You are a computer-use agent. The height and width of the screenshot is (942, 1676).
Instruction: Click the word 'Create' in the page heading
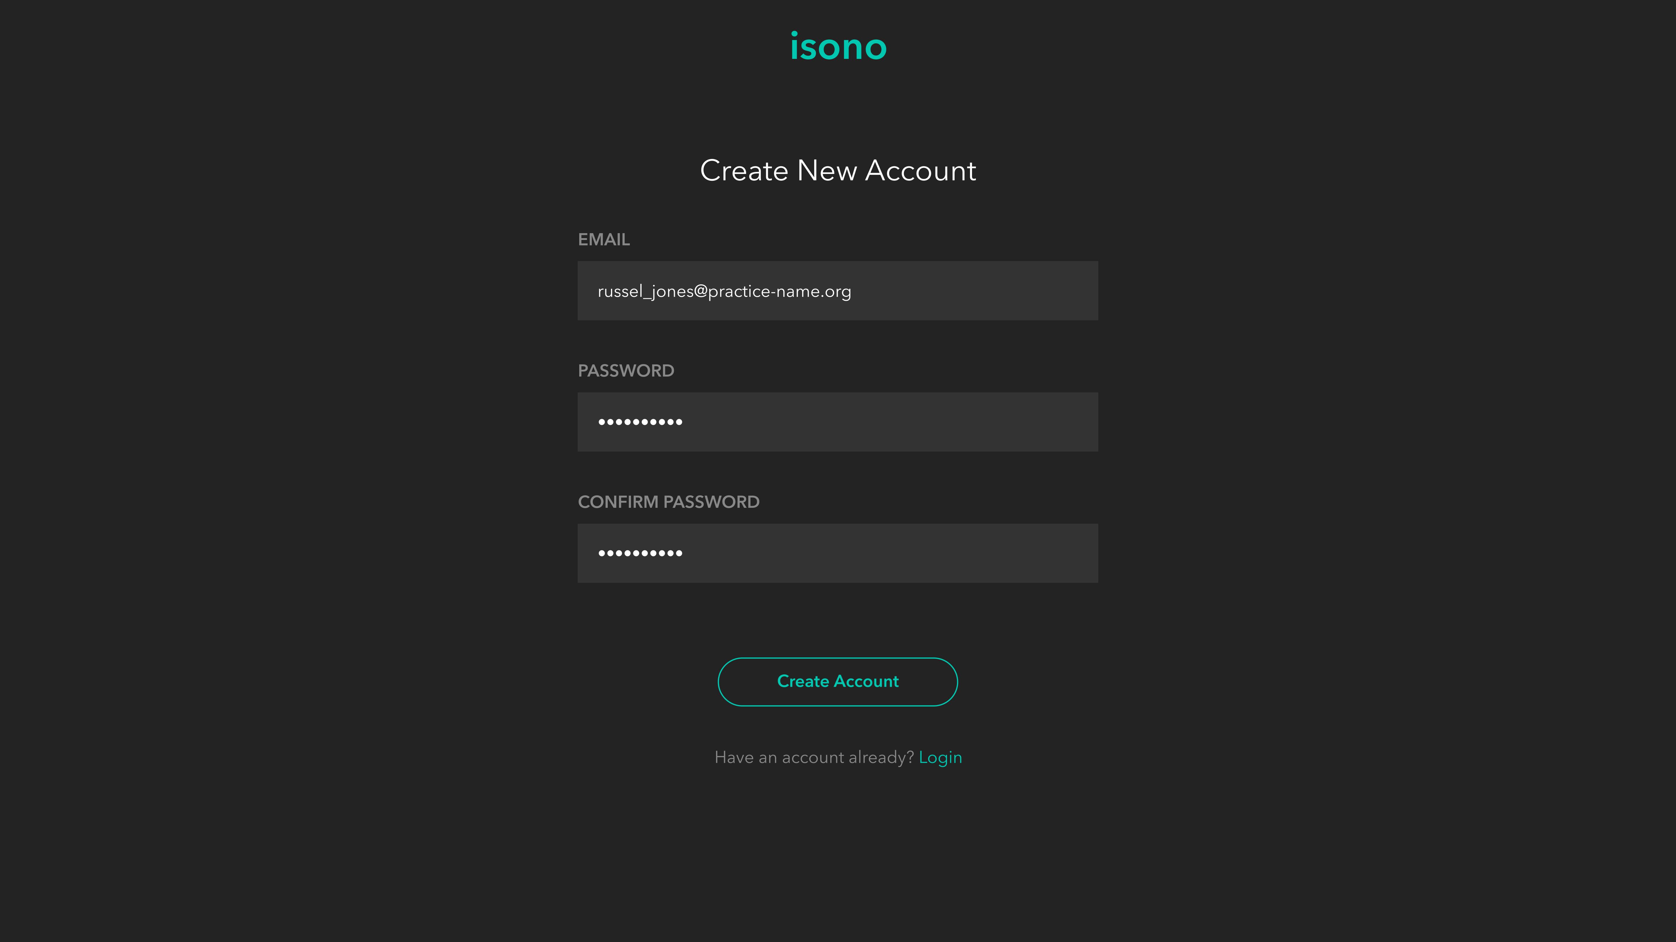coord(744,170)
